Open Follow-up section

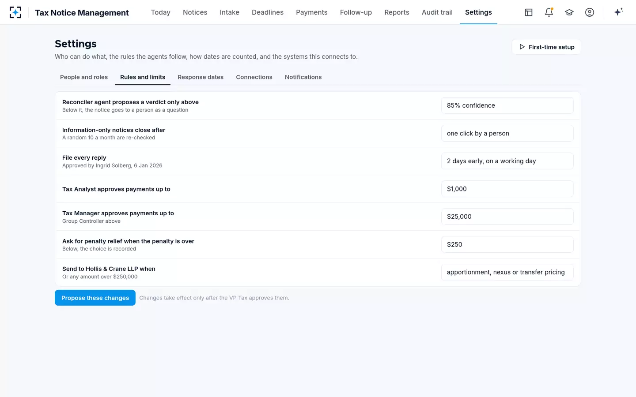point(356,12)
